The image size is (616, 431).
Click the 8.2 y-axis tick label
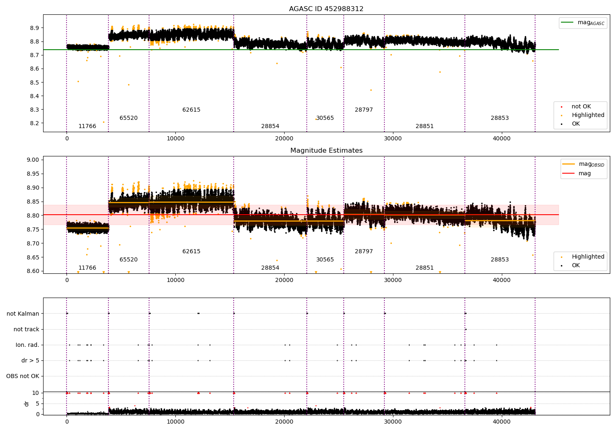[34, 123]
